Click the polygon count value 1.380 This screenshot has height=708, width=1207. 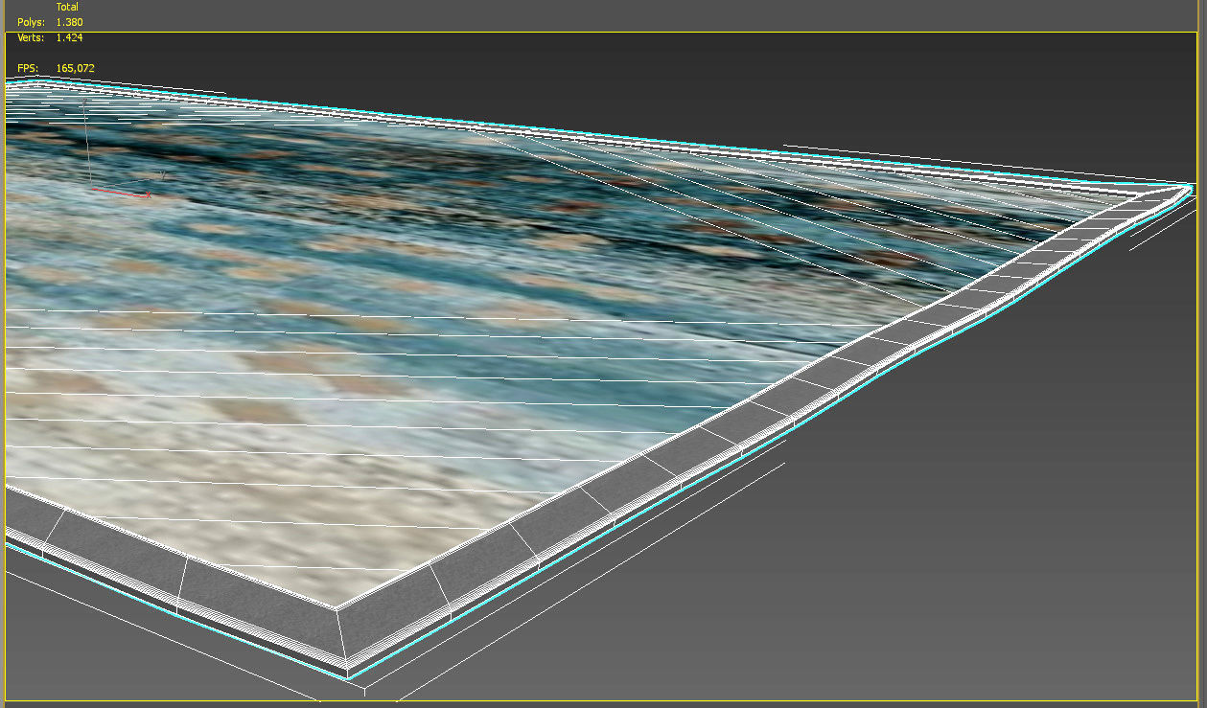click(x=69, y=22)
